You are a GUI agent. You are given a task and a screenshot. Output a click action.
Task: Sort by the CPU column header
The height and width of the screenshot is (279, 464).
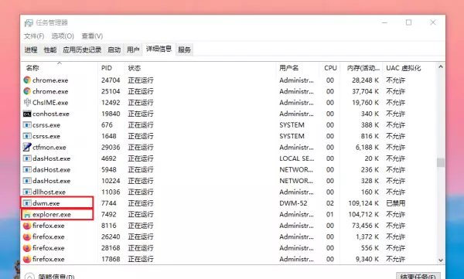click(330, 68)
